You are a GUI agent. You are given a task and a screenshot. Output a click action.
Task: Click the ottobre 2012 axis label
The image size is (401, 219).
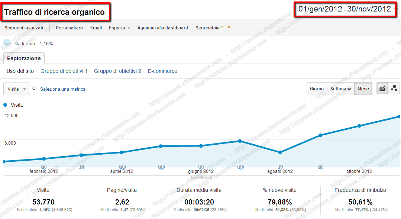click(x=359, y=171)
